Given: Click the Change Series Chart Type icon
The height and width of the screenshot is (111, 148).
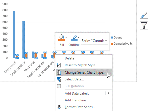Looking at the screenshot, I should click(x=59, y=72).
